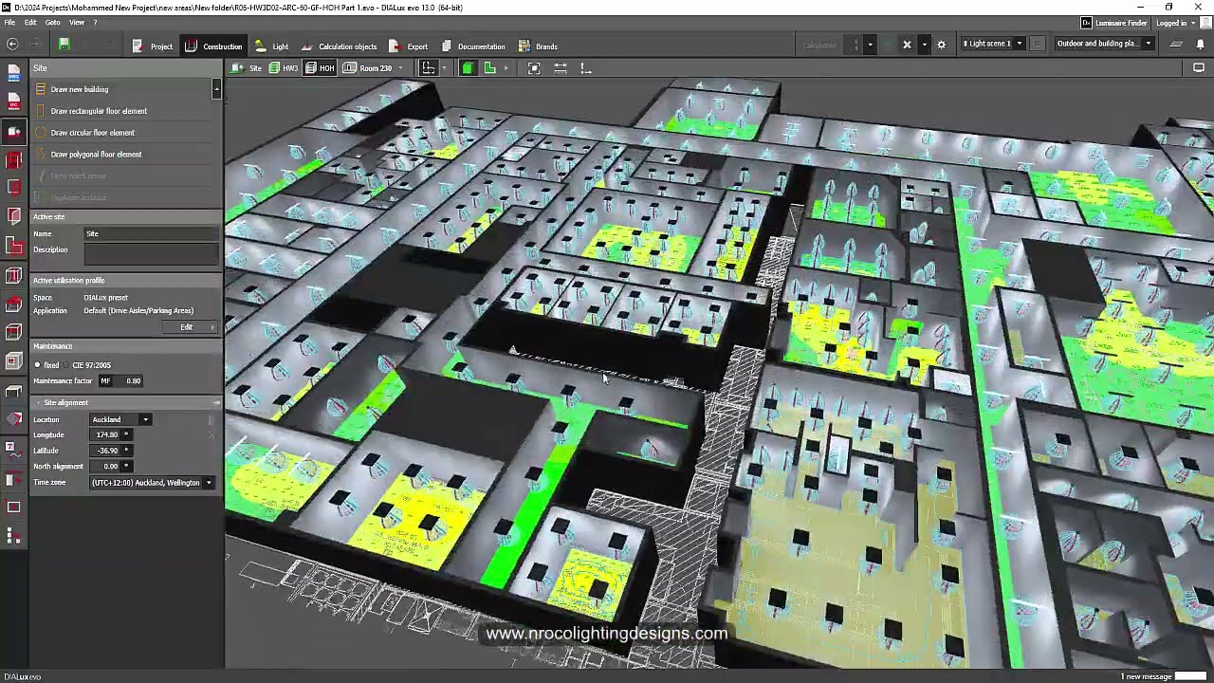The image size is (1214, 683).
Task: Switch to the Construction tab
Action: (213, 46)
